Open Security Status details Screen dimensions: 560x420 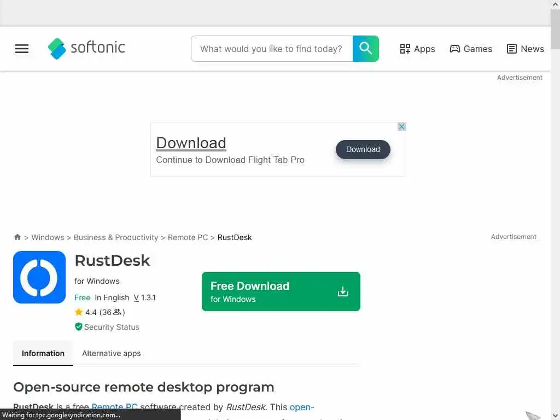pos(112,327)
